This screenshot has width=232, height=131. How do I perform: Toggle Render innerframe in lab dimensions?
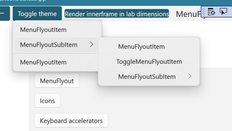[117, 14]
